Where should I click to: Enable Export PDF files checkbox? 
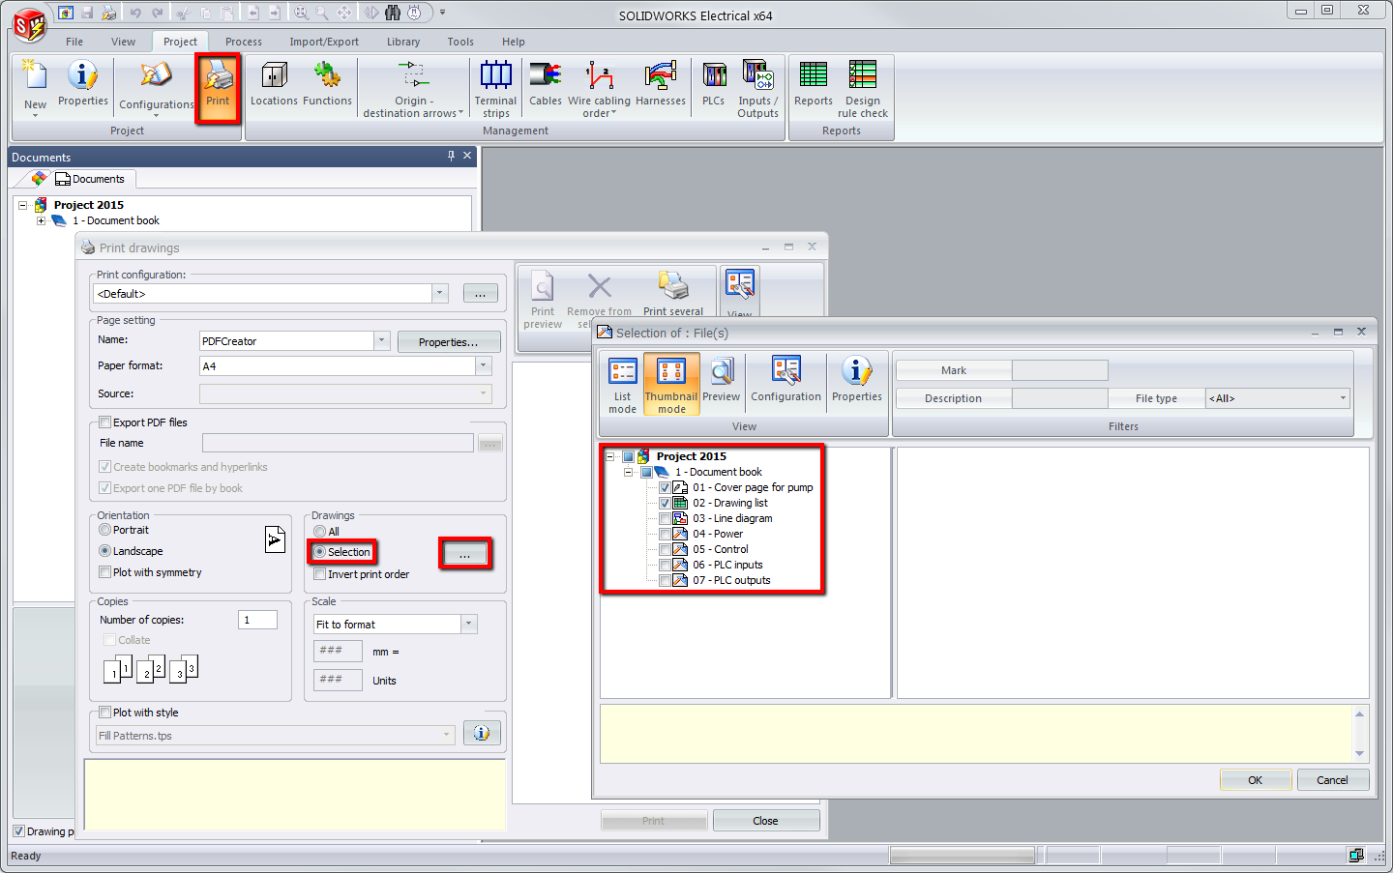pyautogui.click(x=105, y=422)
